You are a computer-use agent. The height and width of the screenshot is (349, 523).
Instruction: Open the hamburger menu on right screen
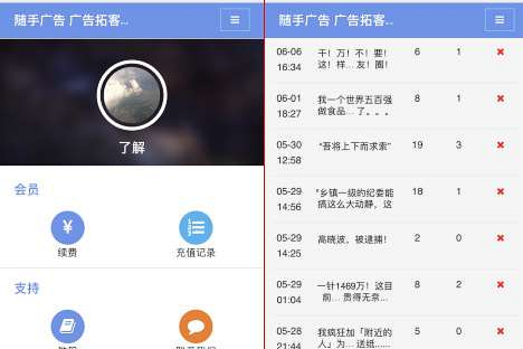coord(499,20)
